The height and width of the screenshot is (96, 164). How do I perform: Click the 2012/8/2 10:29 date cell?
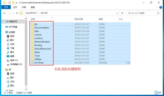[82, 63]
